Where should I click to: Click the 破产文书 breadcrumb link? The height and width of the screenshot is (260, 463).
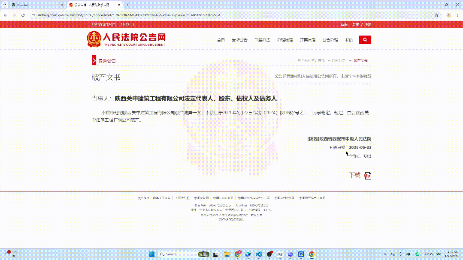[361, 60]
